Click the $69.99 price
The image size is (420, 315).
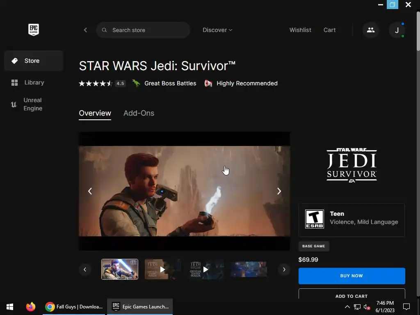308,260
